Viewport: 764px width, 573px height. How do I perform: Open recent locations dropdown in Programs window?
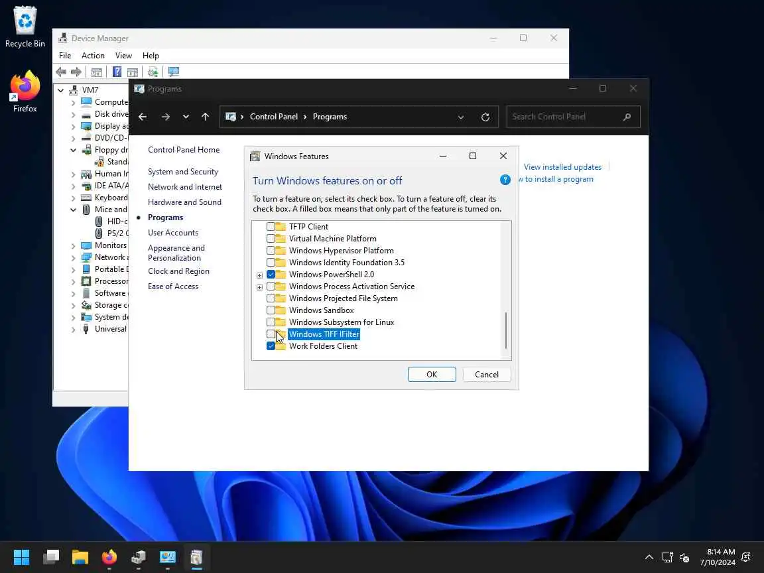coord(186,117)
